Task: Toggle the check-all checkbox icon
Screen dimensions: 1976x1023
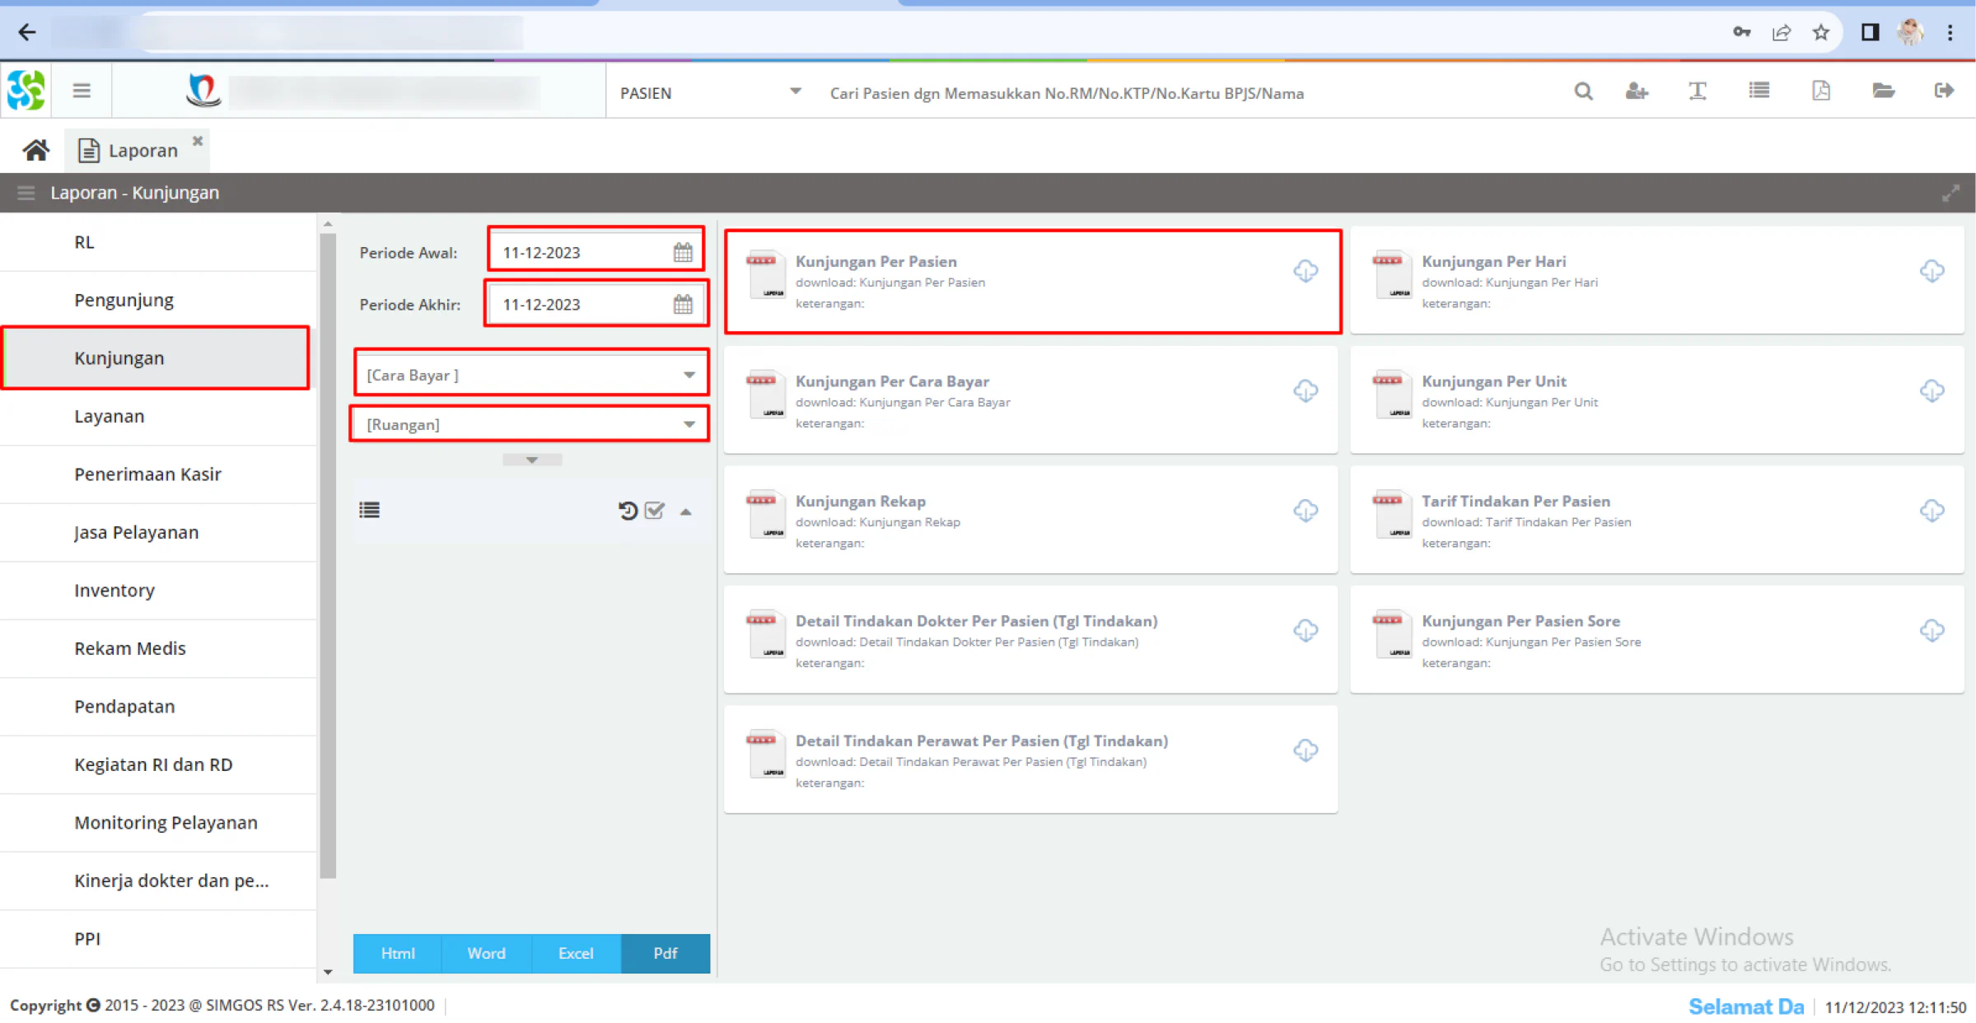Action: coord(655,511)
